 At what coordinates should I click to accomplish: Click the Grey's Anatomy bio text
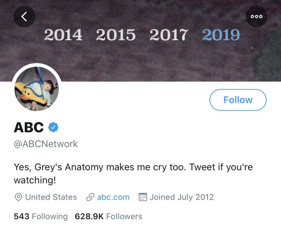tap(133, 167)
